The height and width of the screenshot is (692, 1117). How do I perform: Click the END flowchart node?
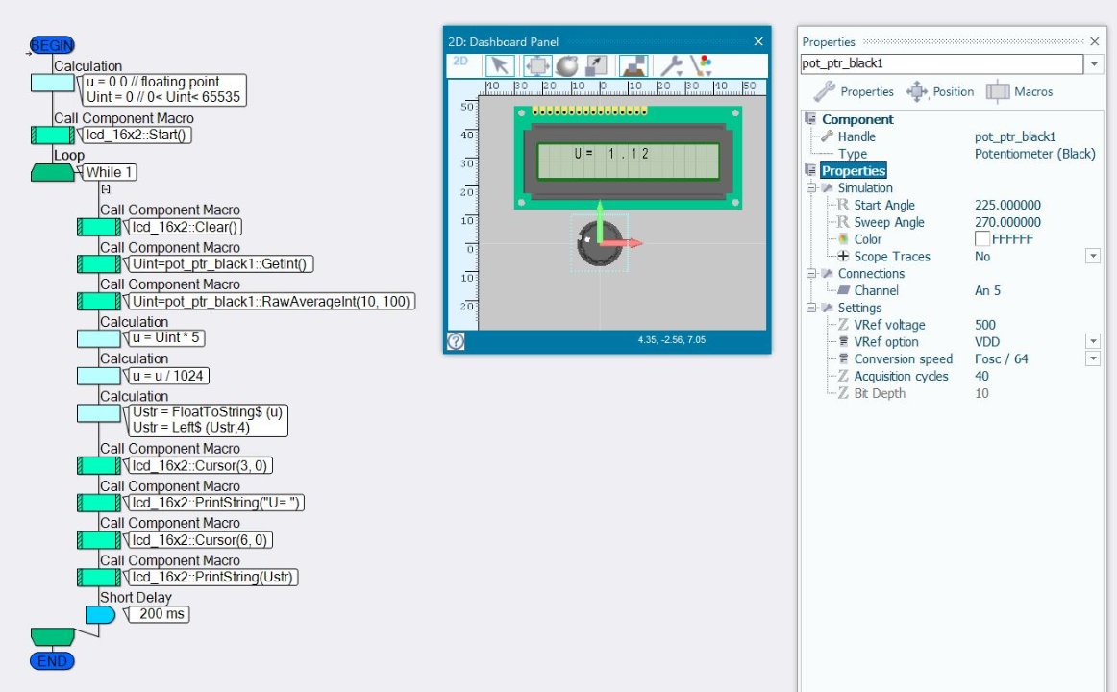click(x=52, y=661)
